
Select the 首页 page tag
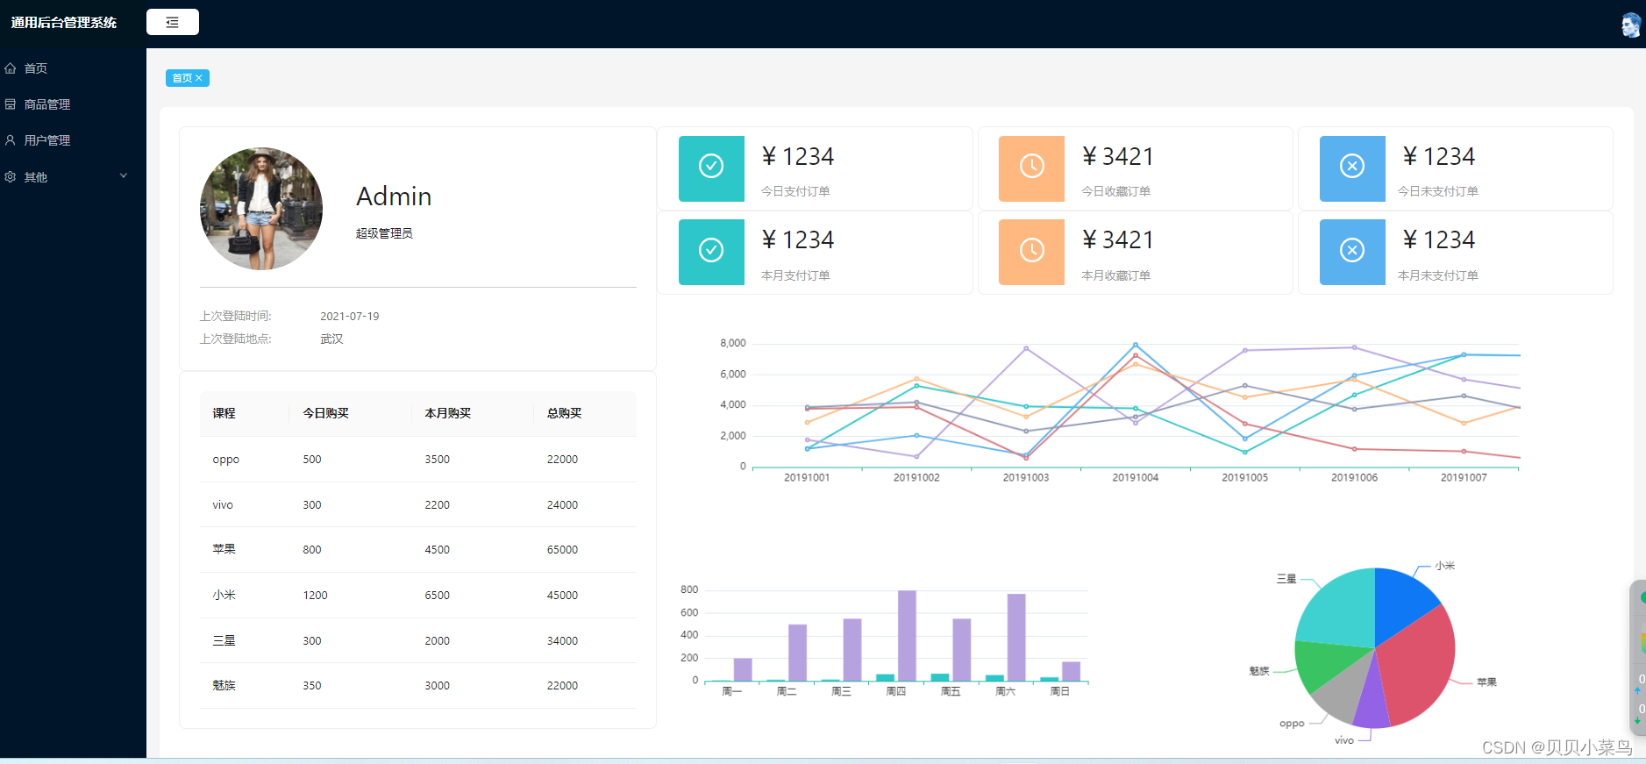[187, 78]
